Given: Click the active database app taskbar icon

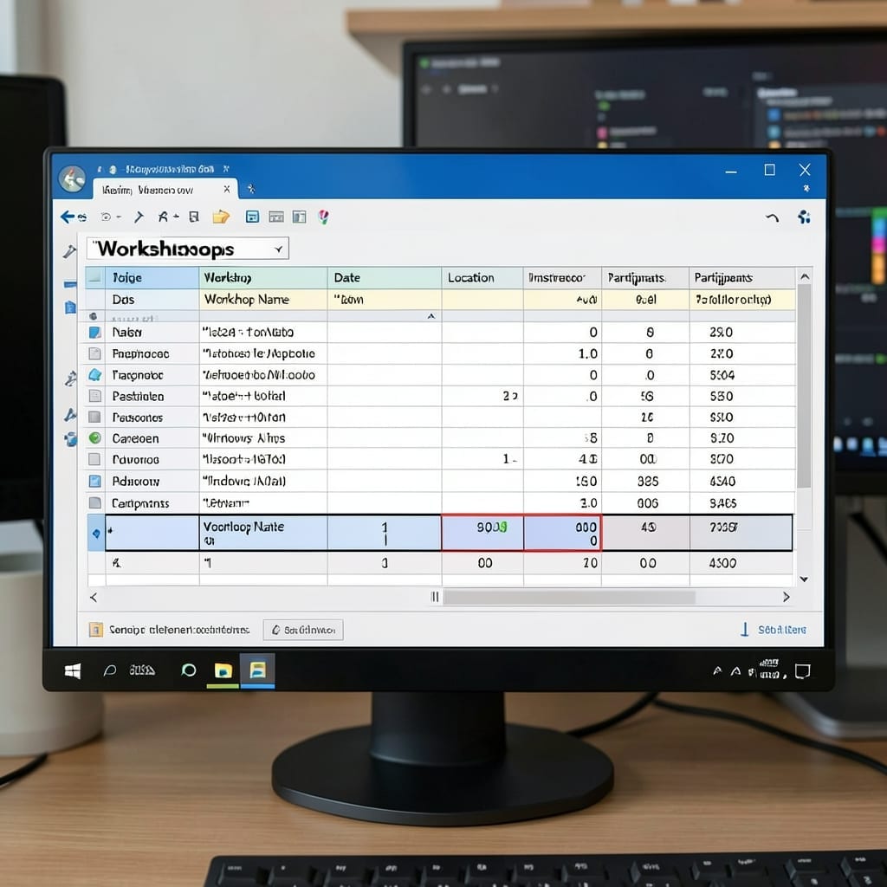Looking at the screenshot, I should (x=258, y=670).
